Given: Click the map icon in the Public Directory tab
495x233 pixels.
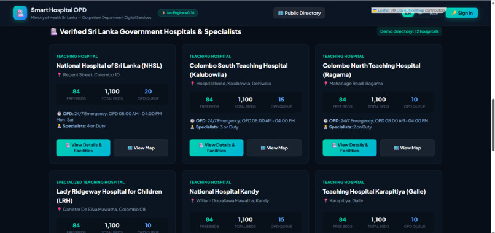Looking at the screenshot, I should (x=281, y=14).
